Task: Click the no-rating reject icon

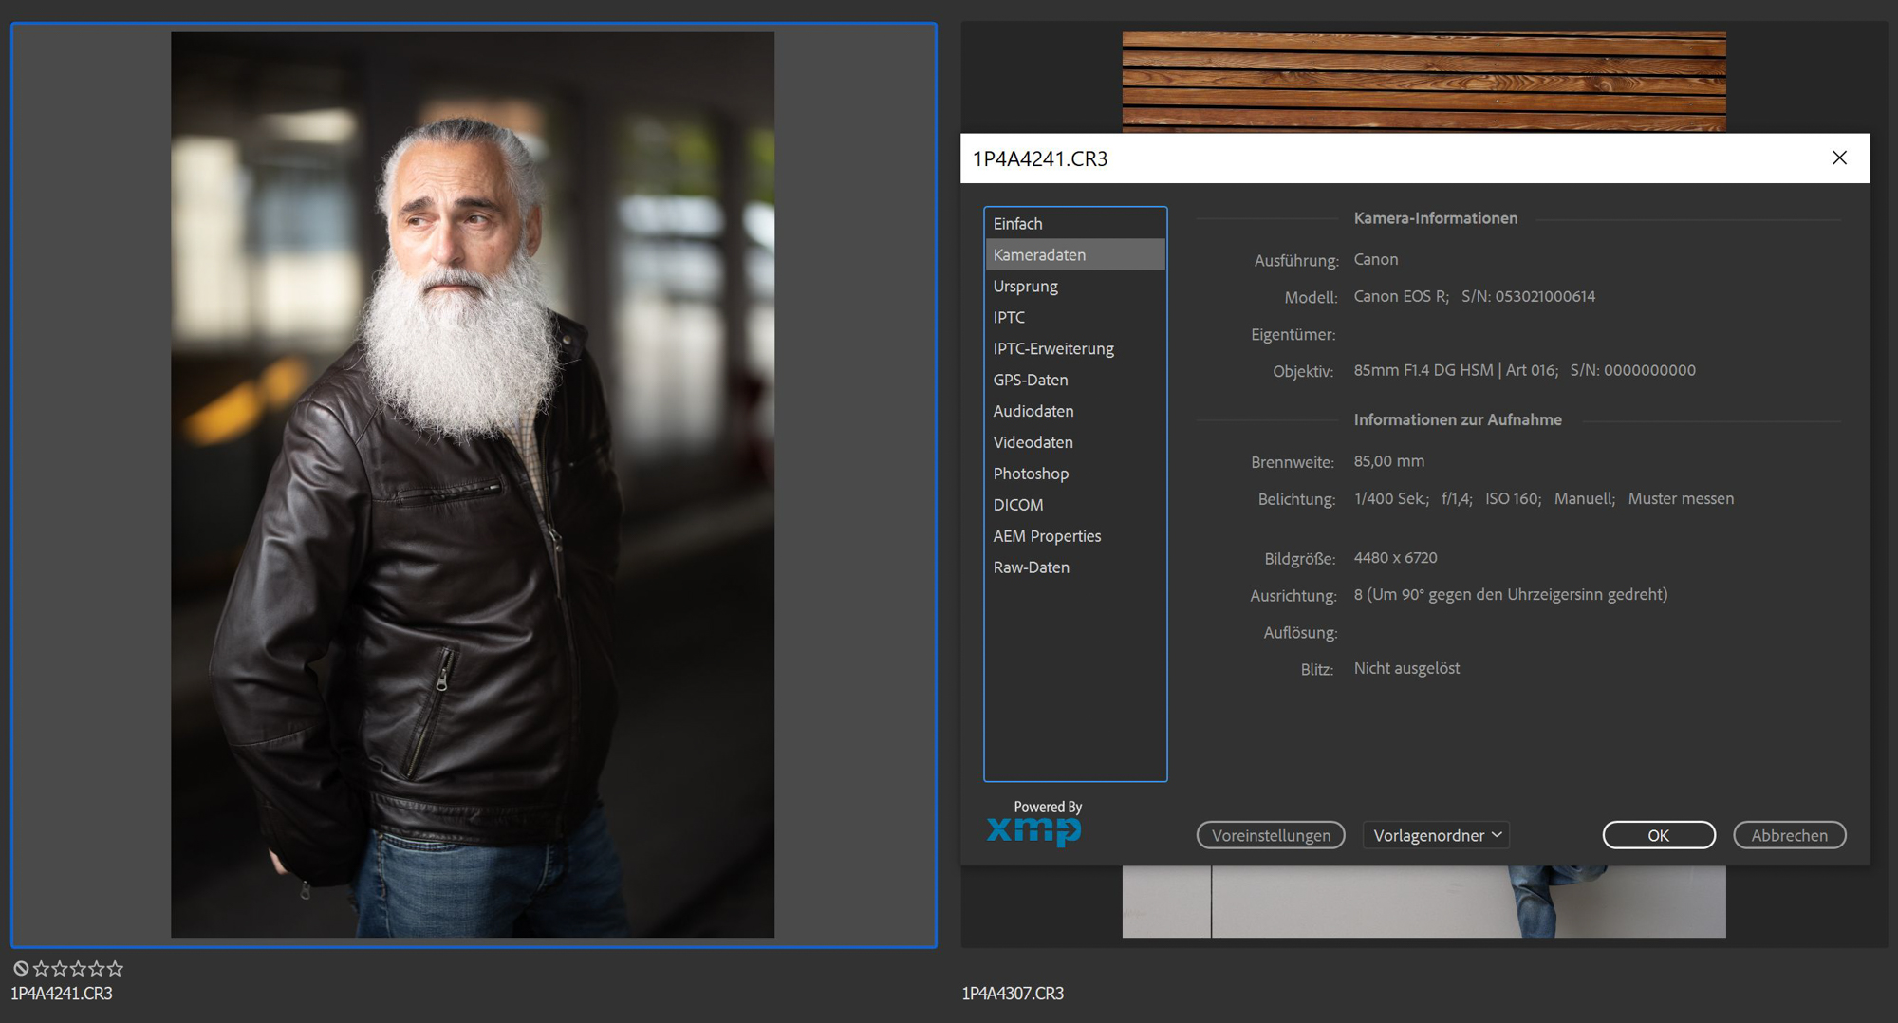Action: (21, 968)
